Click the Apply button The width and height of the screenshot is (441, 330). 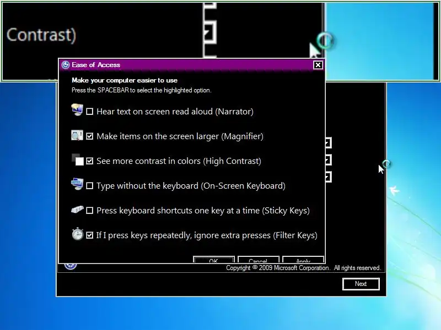click(303, 260)
